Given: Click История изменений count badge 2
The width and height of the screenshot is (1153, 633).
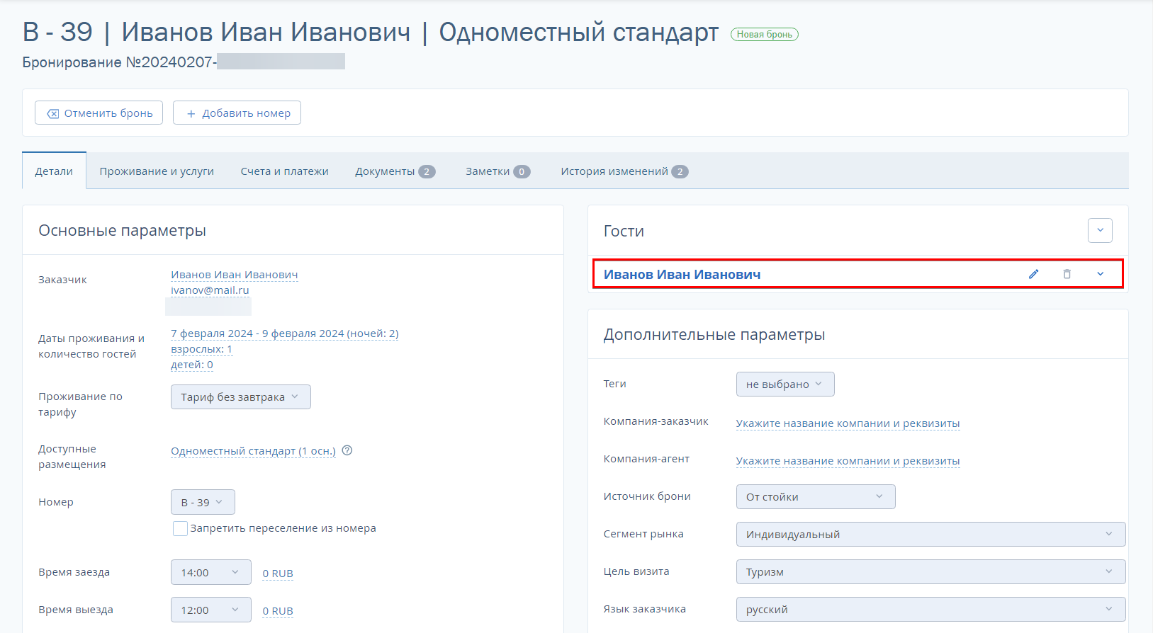Looking at the screenshot, I should click(x=680, y=171).
